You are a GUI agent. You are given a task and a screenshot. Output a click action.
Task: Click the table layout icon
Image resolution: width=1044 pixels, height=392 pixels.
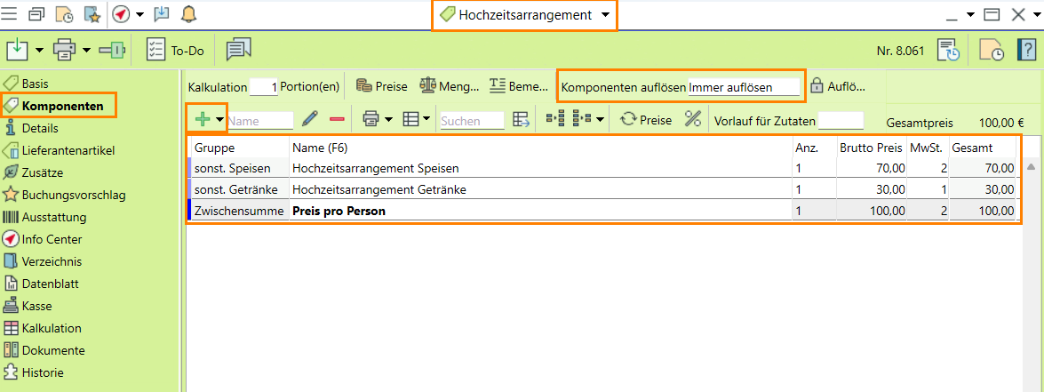[410, 119]
